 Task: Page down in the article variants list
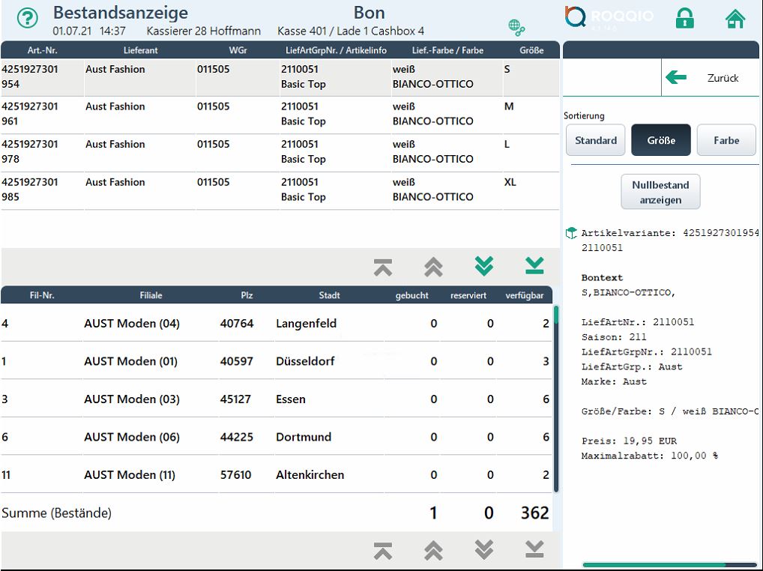tap(484, 266)
